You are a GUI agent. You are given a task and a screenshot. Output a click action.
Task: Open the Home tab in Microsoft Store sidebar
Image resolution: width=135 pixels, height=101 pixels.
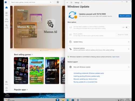coord(6,8)
